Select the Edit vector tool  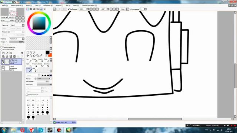tap(29, 65)
